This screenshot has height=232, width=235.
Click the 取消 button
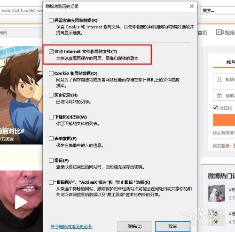click(x=172, y=226)
